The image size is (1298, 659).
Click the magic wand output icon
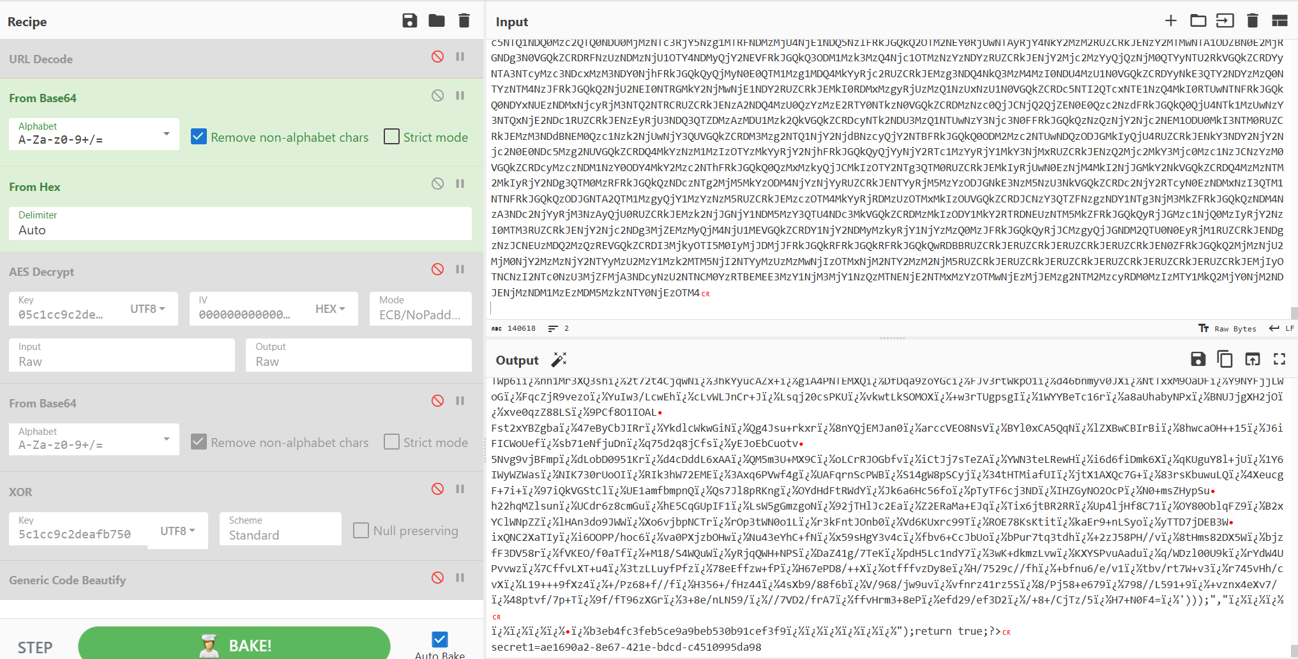coord(559,360)
